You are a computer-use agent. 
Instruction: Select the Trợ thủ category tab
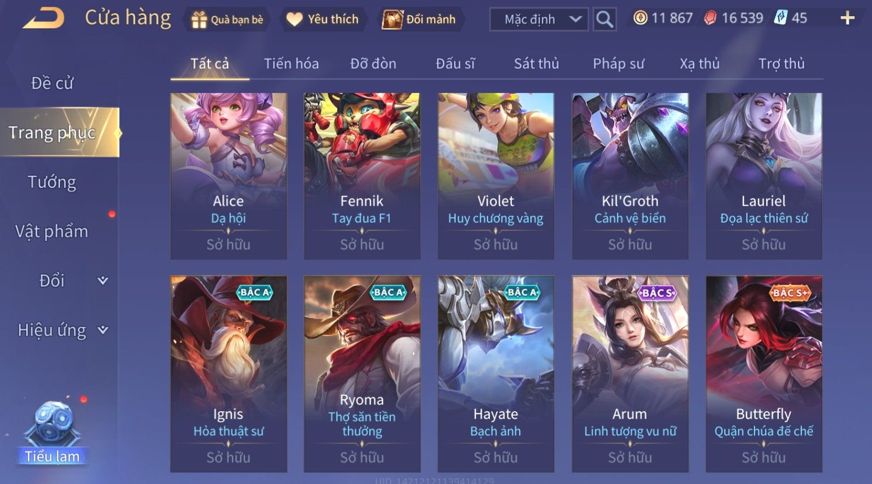pyautogui.click(x=782, y=64)
